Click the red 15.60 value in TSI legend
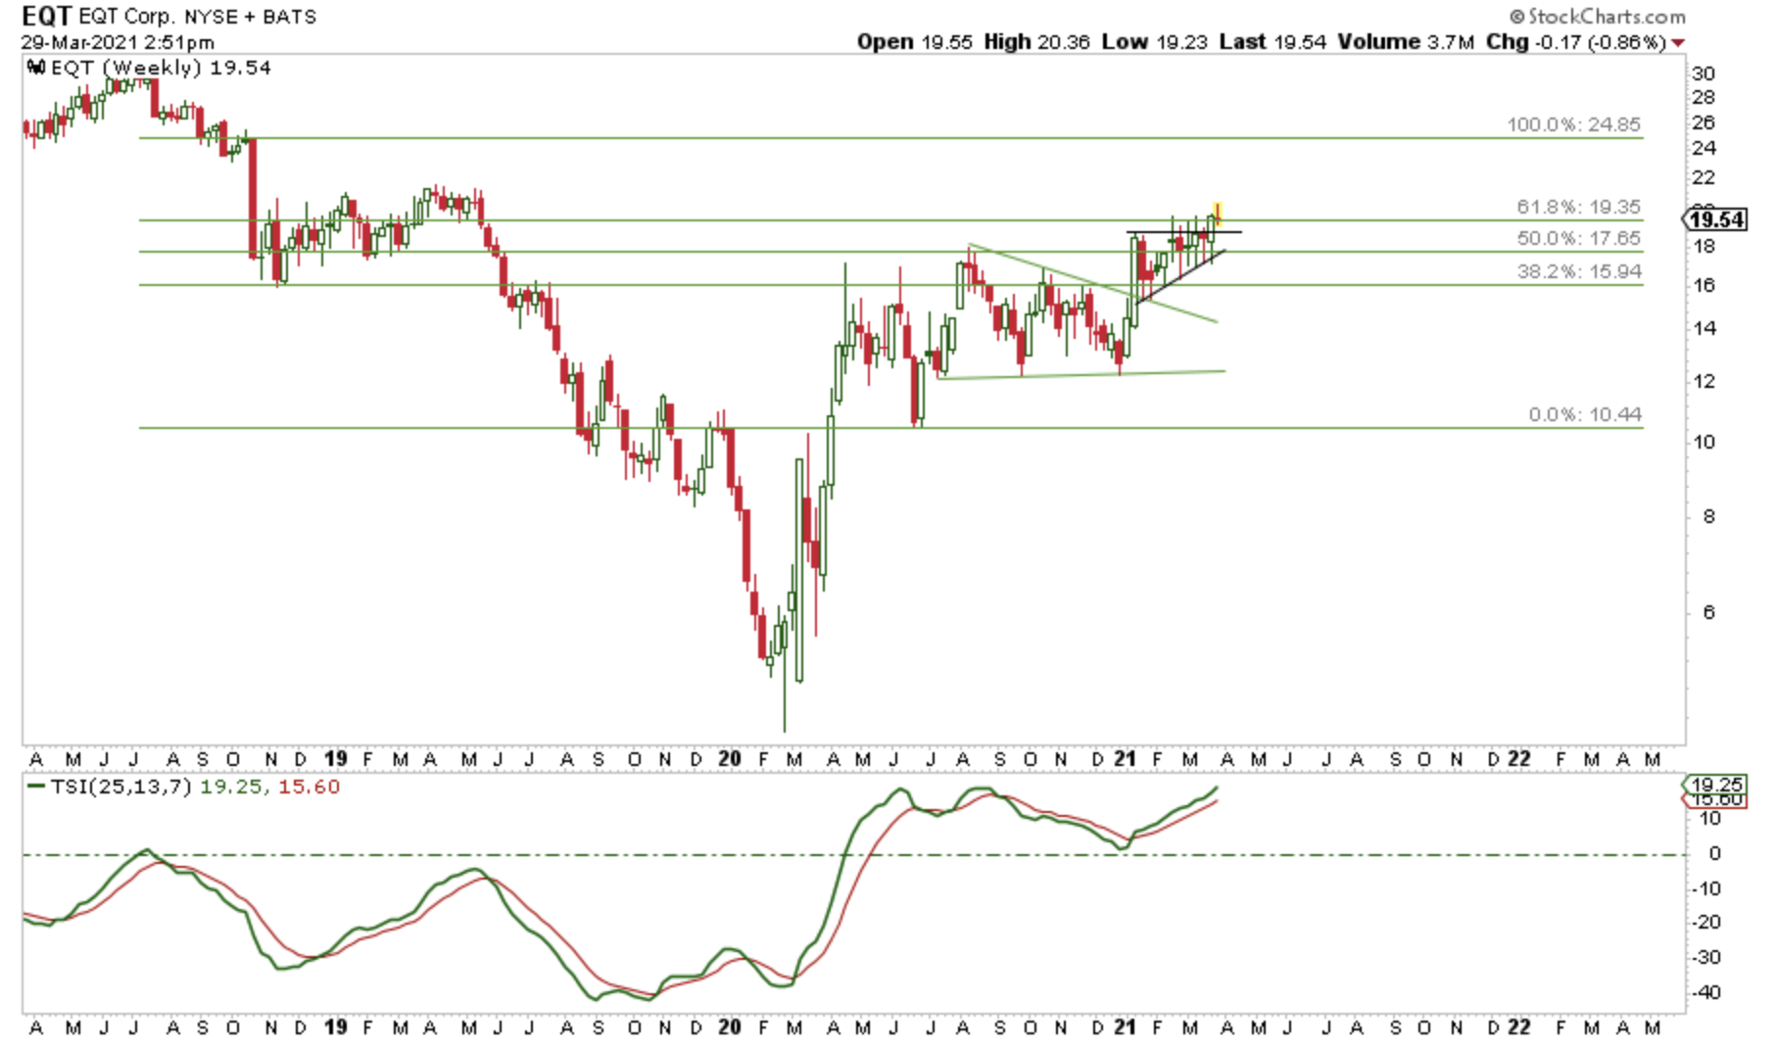The height and width of the screenshot is (1052, 1777). click(x=309, y=787)
